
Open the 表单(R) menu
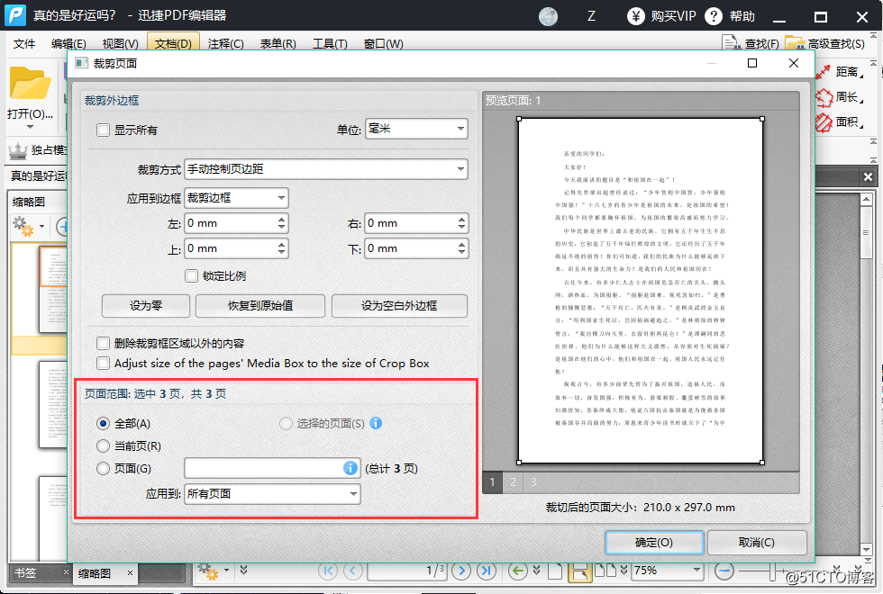click(278, 43)
